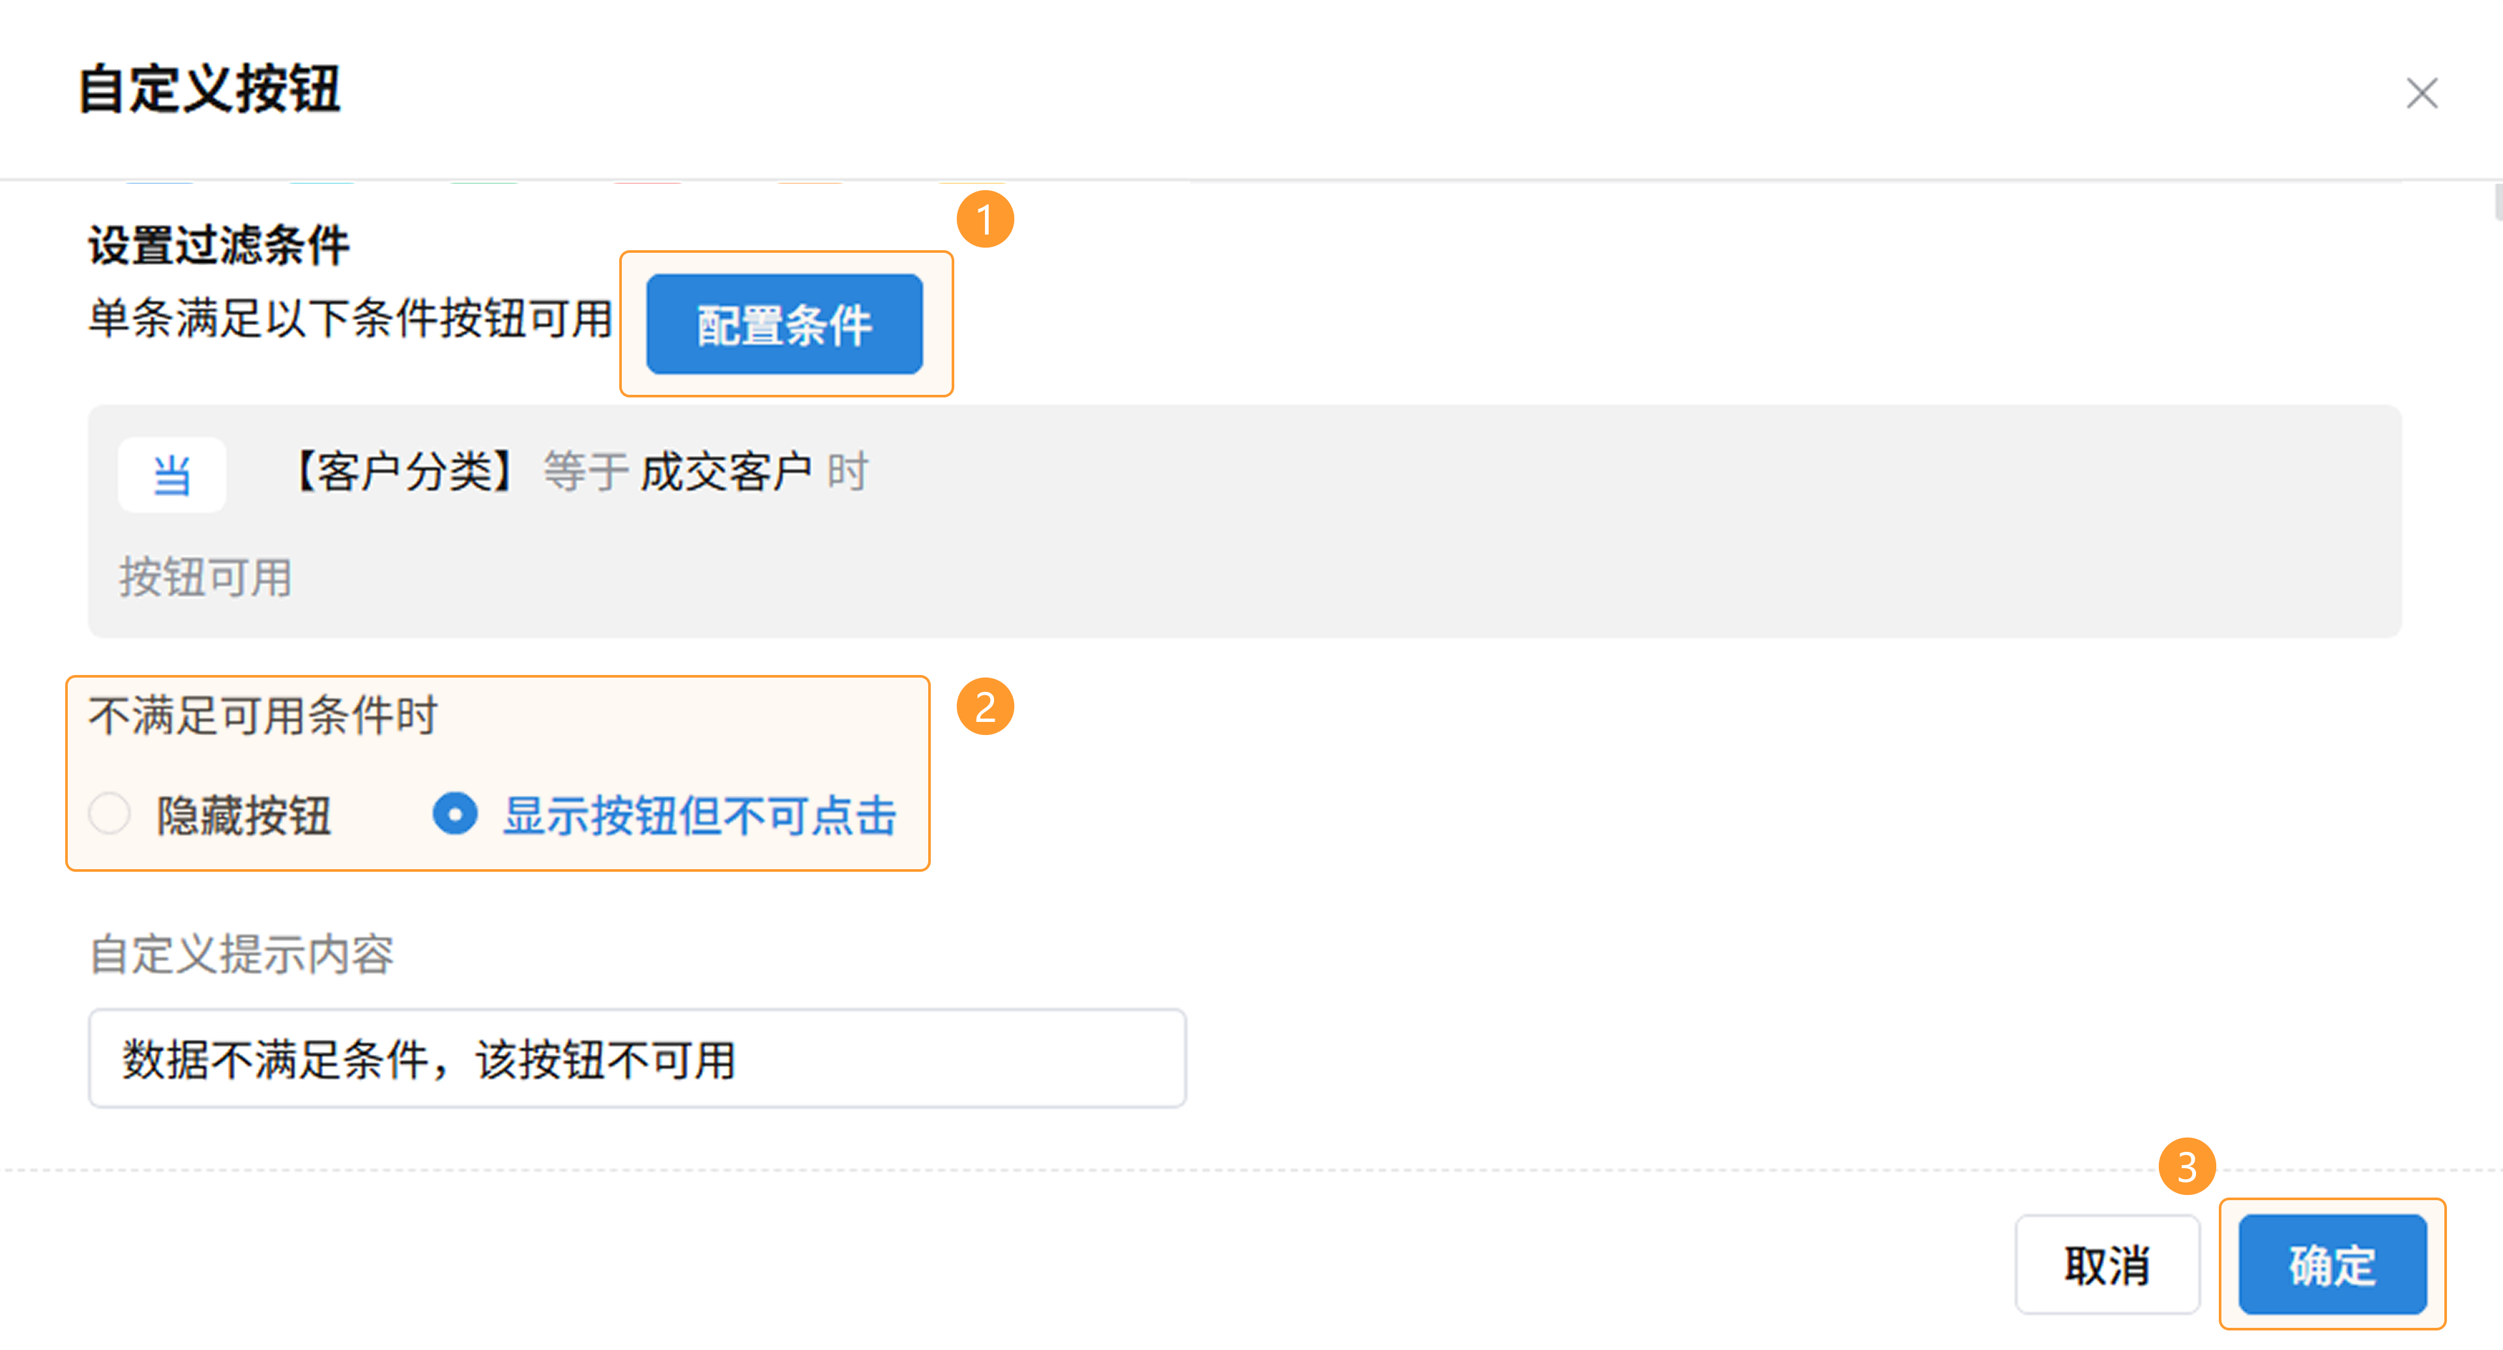Screen dimensions: 2503x1350
Task: Click the 不满足可用条件时 label
Action: point(263,717)
